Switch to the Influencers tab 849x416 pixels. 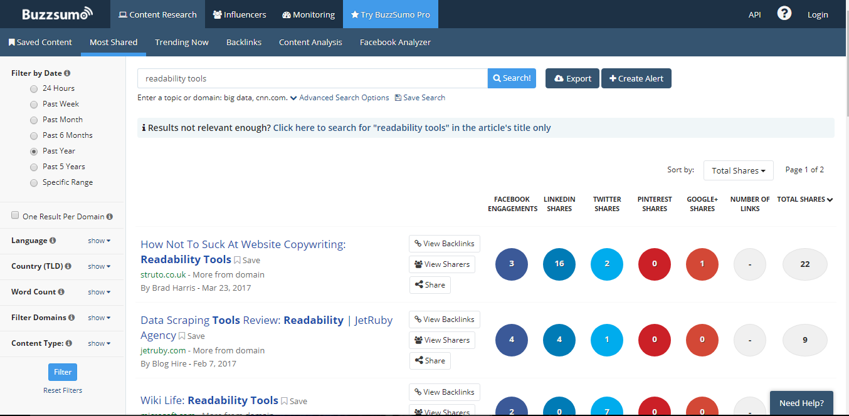(240, 14)
